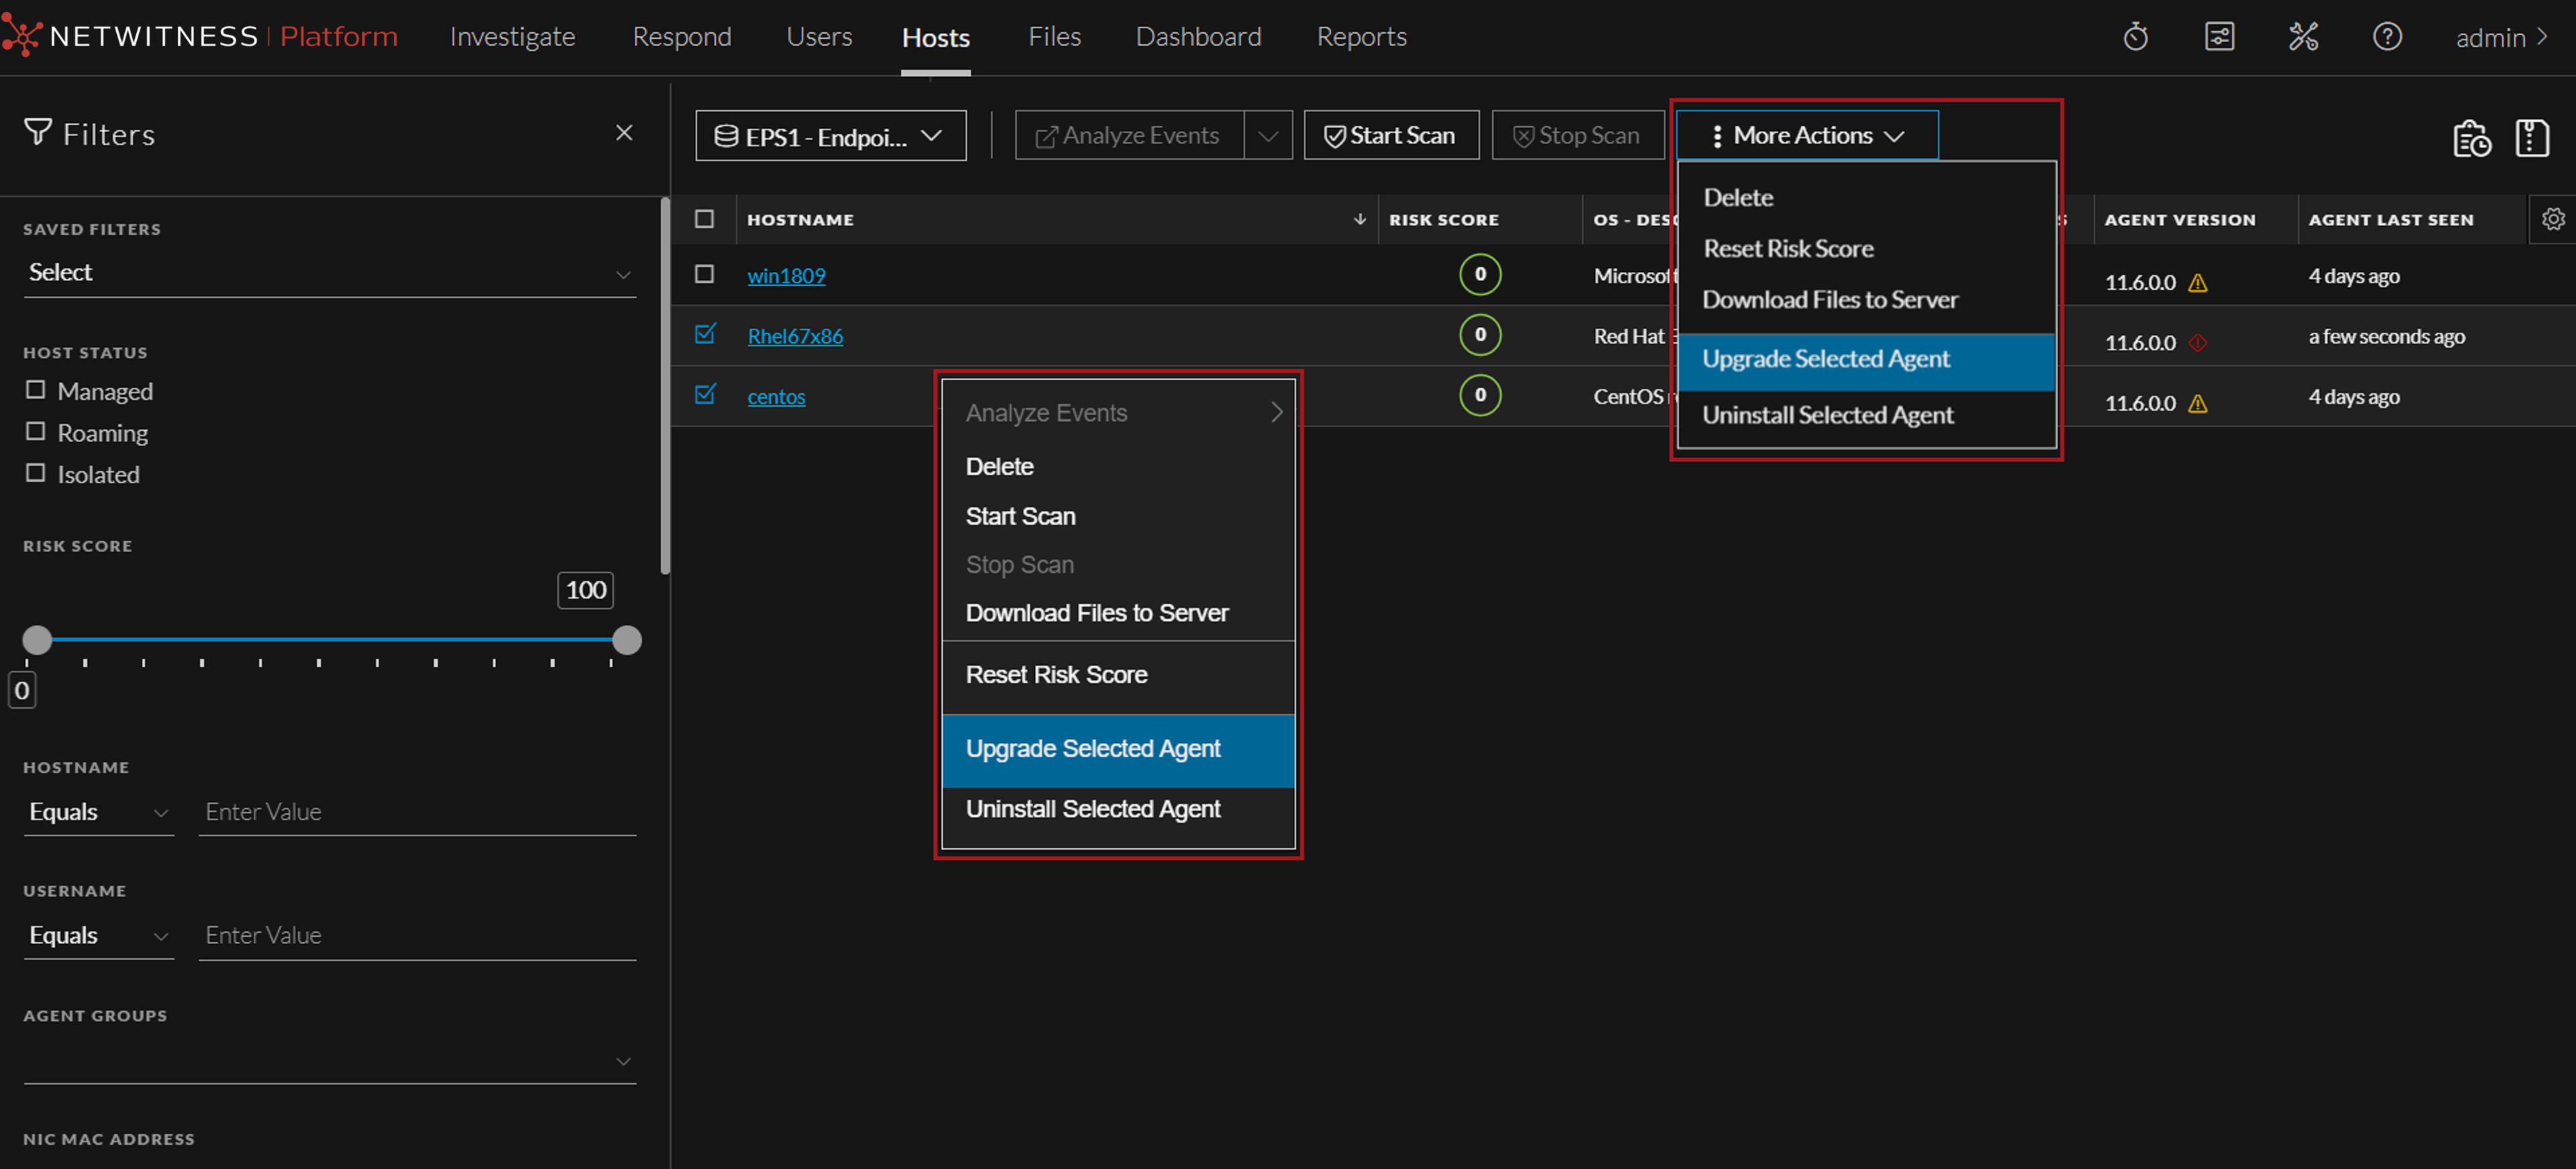Check the Isolated host status box
Viewport: 2576px width, 1169px height.
[x=36, y=474]
